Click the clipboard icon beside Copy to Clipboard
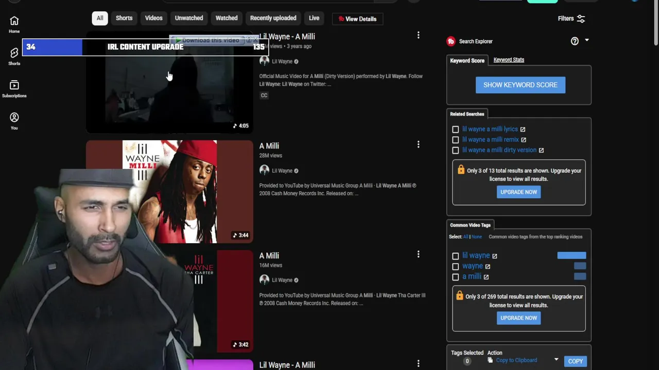659x370 pixels. [x=490, y=360]
